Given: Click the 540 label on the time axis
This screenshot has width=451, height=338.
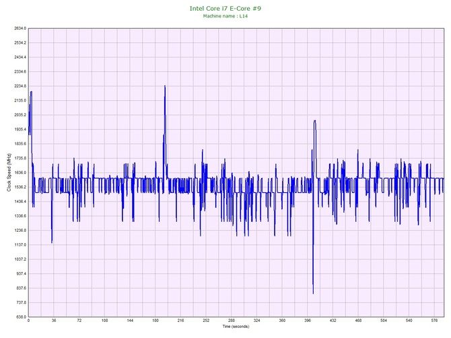Looking at the screenshot, I should click(409, 321).
